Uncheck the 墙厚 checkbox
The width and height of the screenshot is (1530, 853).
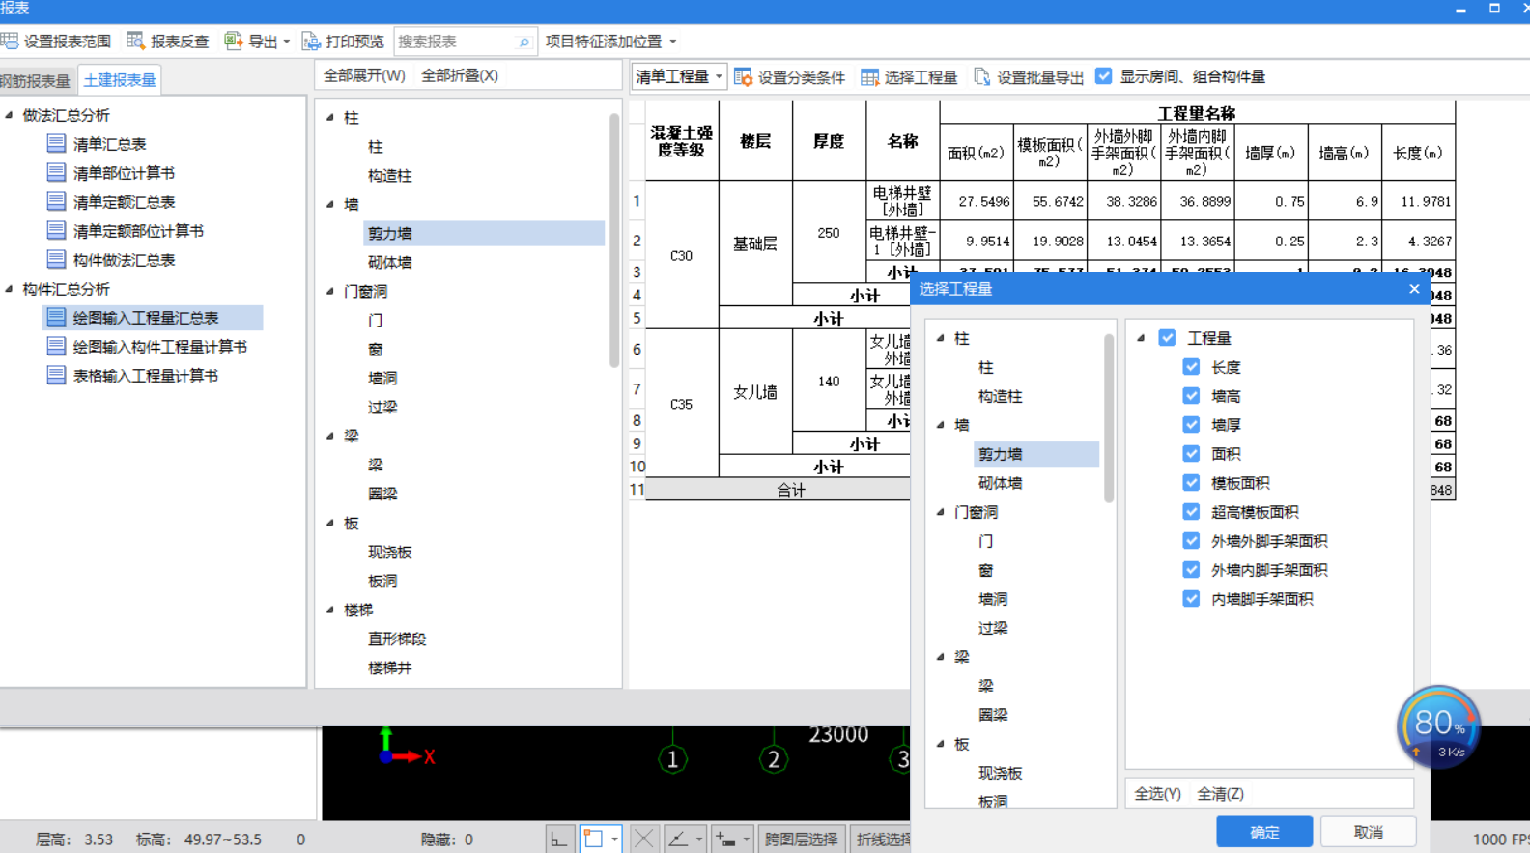[x=1191, y=425]
